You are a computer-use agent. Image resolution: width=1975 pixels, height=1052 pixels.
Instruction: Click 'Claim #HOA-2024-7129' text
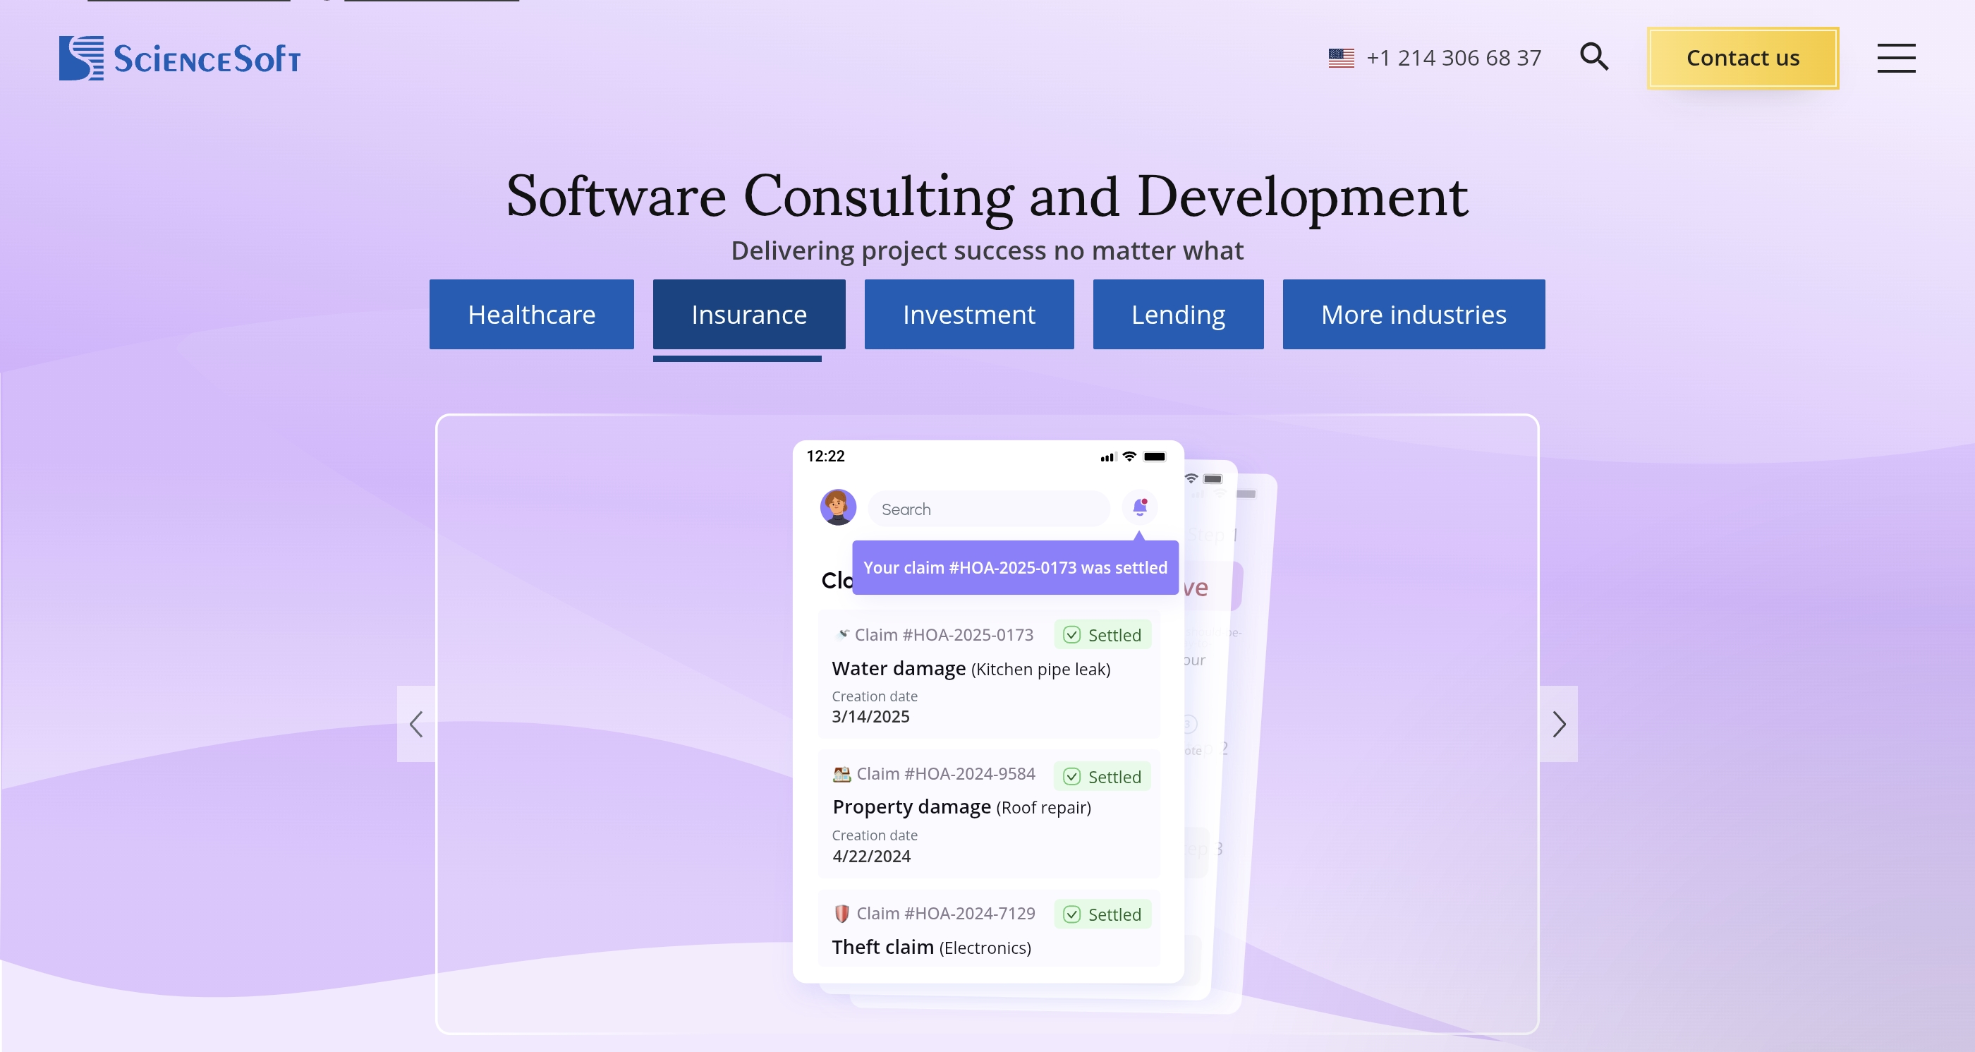coord(945,913)
